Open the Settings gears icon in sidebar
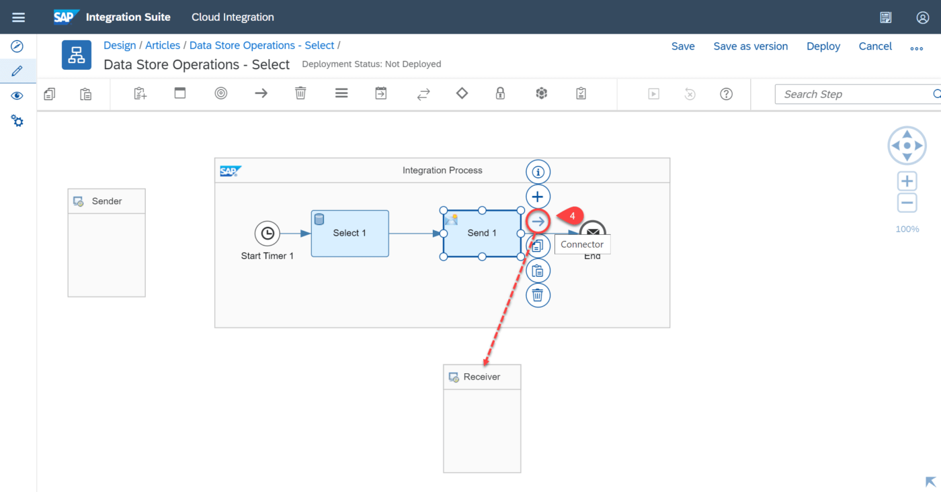The height and width of the screenshot is (492, 941). click(17, 121)
